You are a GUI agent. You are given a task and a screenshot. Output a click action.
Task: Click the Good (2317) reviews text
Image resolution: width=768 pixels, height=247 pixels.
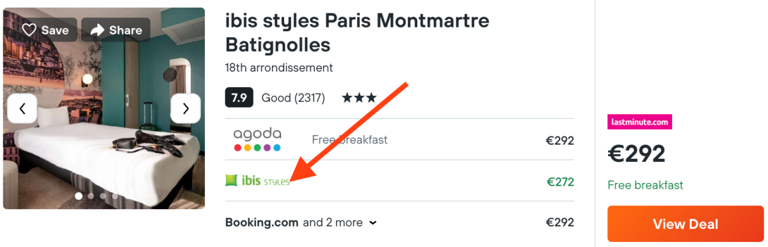293,98
